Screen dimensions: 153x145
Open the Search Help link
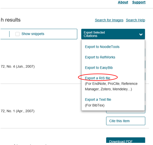(x=135, y=20)
